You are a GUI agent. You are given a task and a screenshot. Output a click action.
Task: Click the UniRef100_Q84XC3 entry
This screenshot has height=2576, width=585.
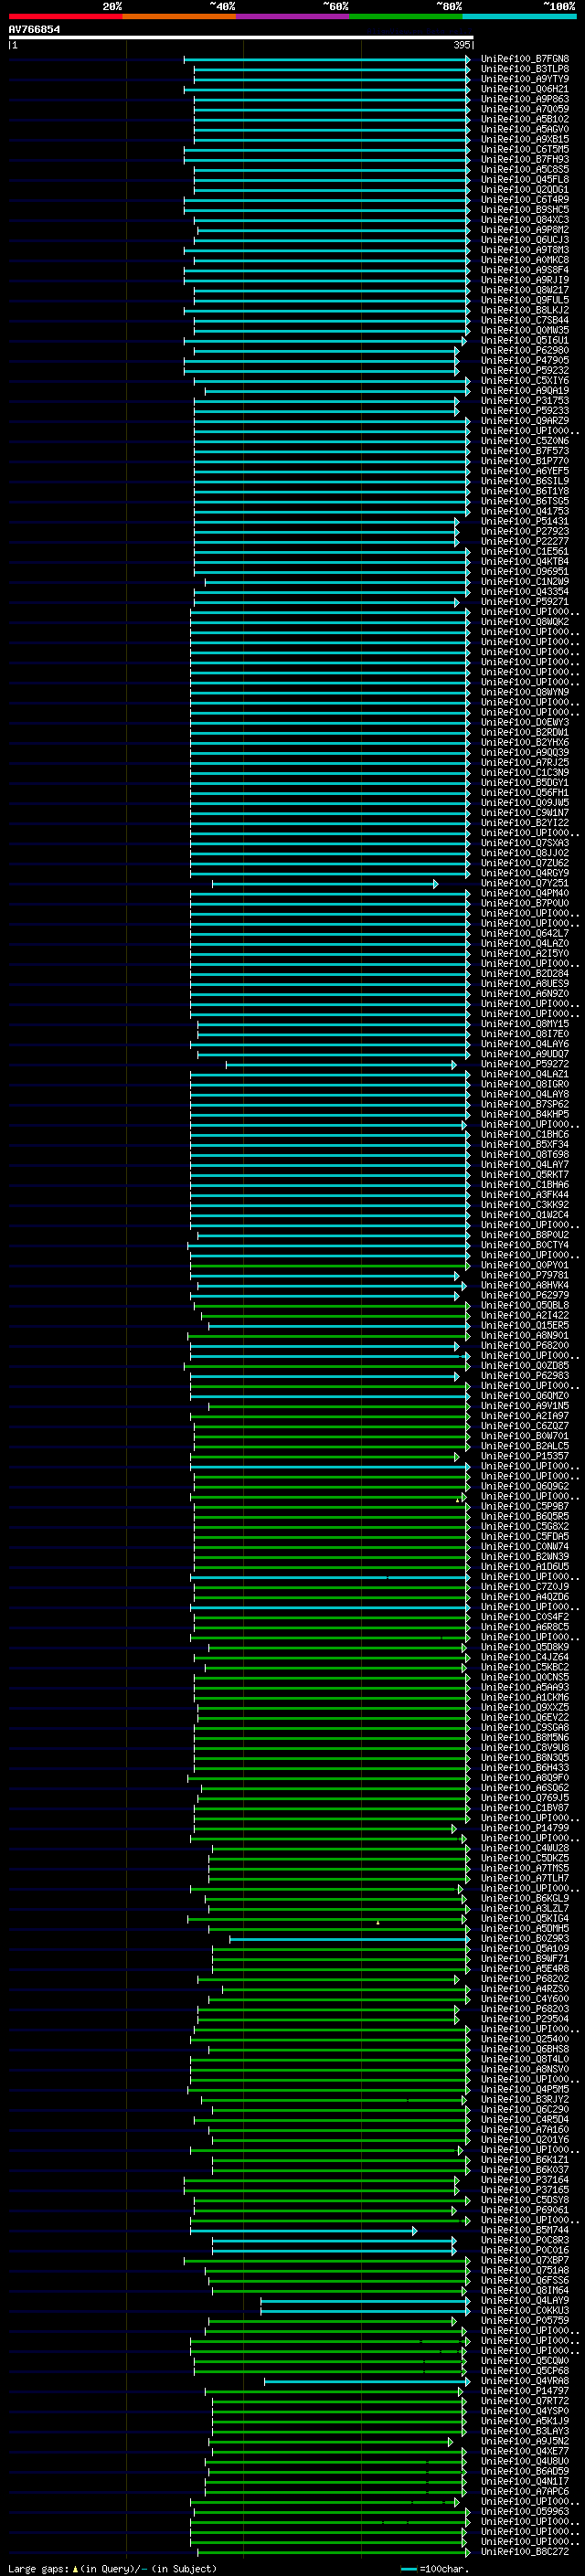coord(525,219)
